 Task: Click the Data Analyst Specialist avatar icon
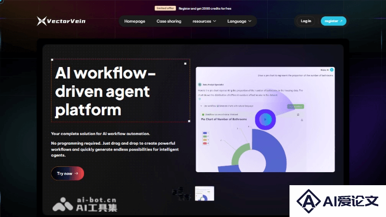(x=200, y=84)
